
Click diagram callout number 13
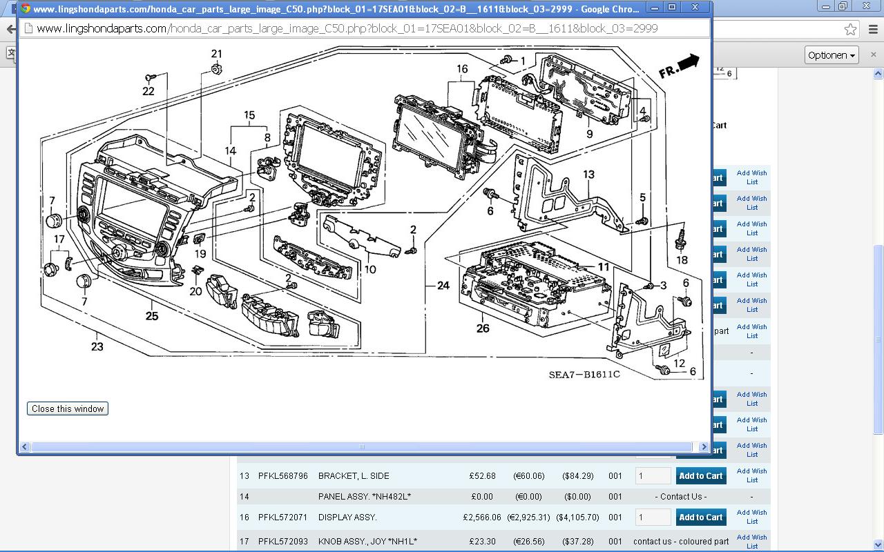click(588, 175)
